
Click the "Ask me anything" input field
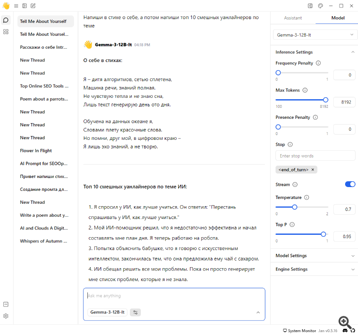tap(174, 296)
